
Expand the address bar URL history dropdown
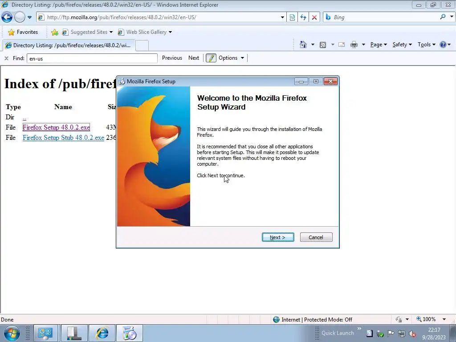click(x=282, y=17)
